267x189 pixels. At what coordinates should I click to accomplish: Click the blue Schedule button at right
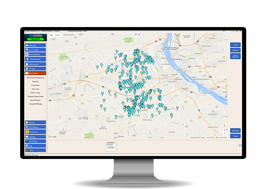pyautogui.click(x=235, y=131)
